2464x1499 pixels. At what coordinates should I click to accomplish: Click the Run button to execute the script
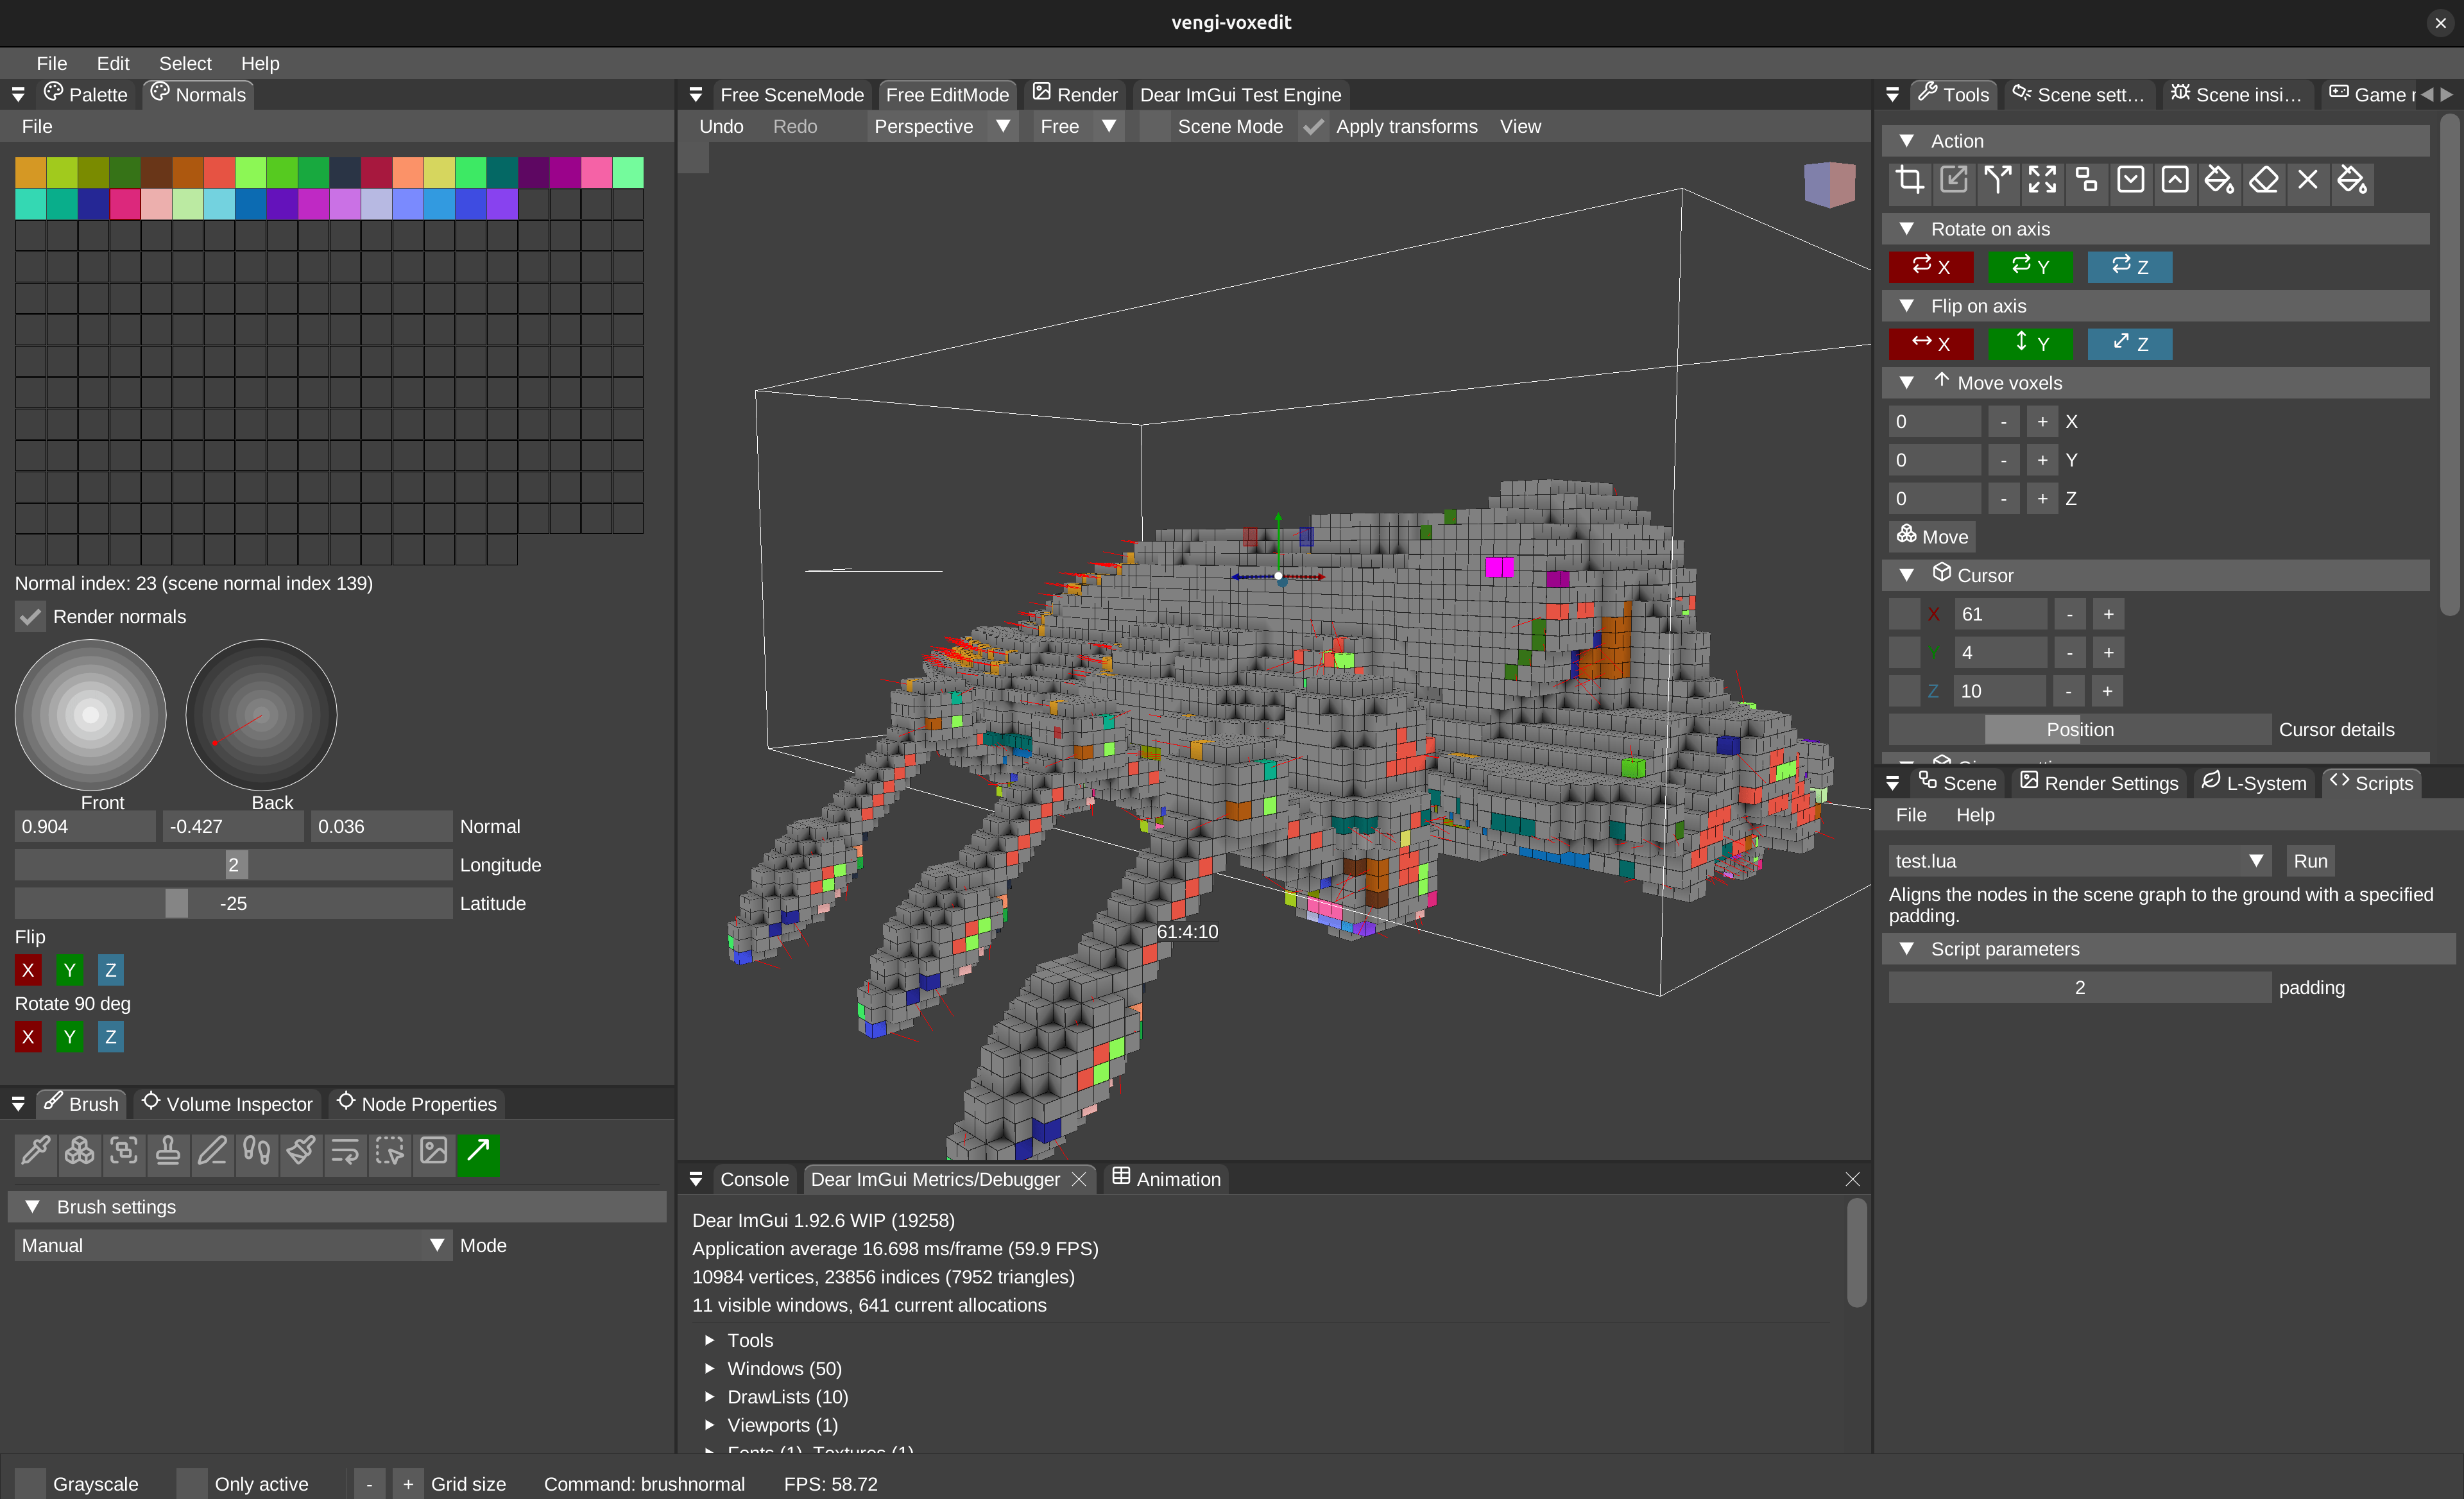tap(2311, 860)
